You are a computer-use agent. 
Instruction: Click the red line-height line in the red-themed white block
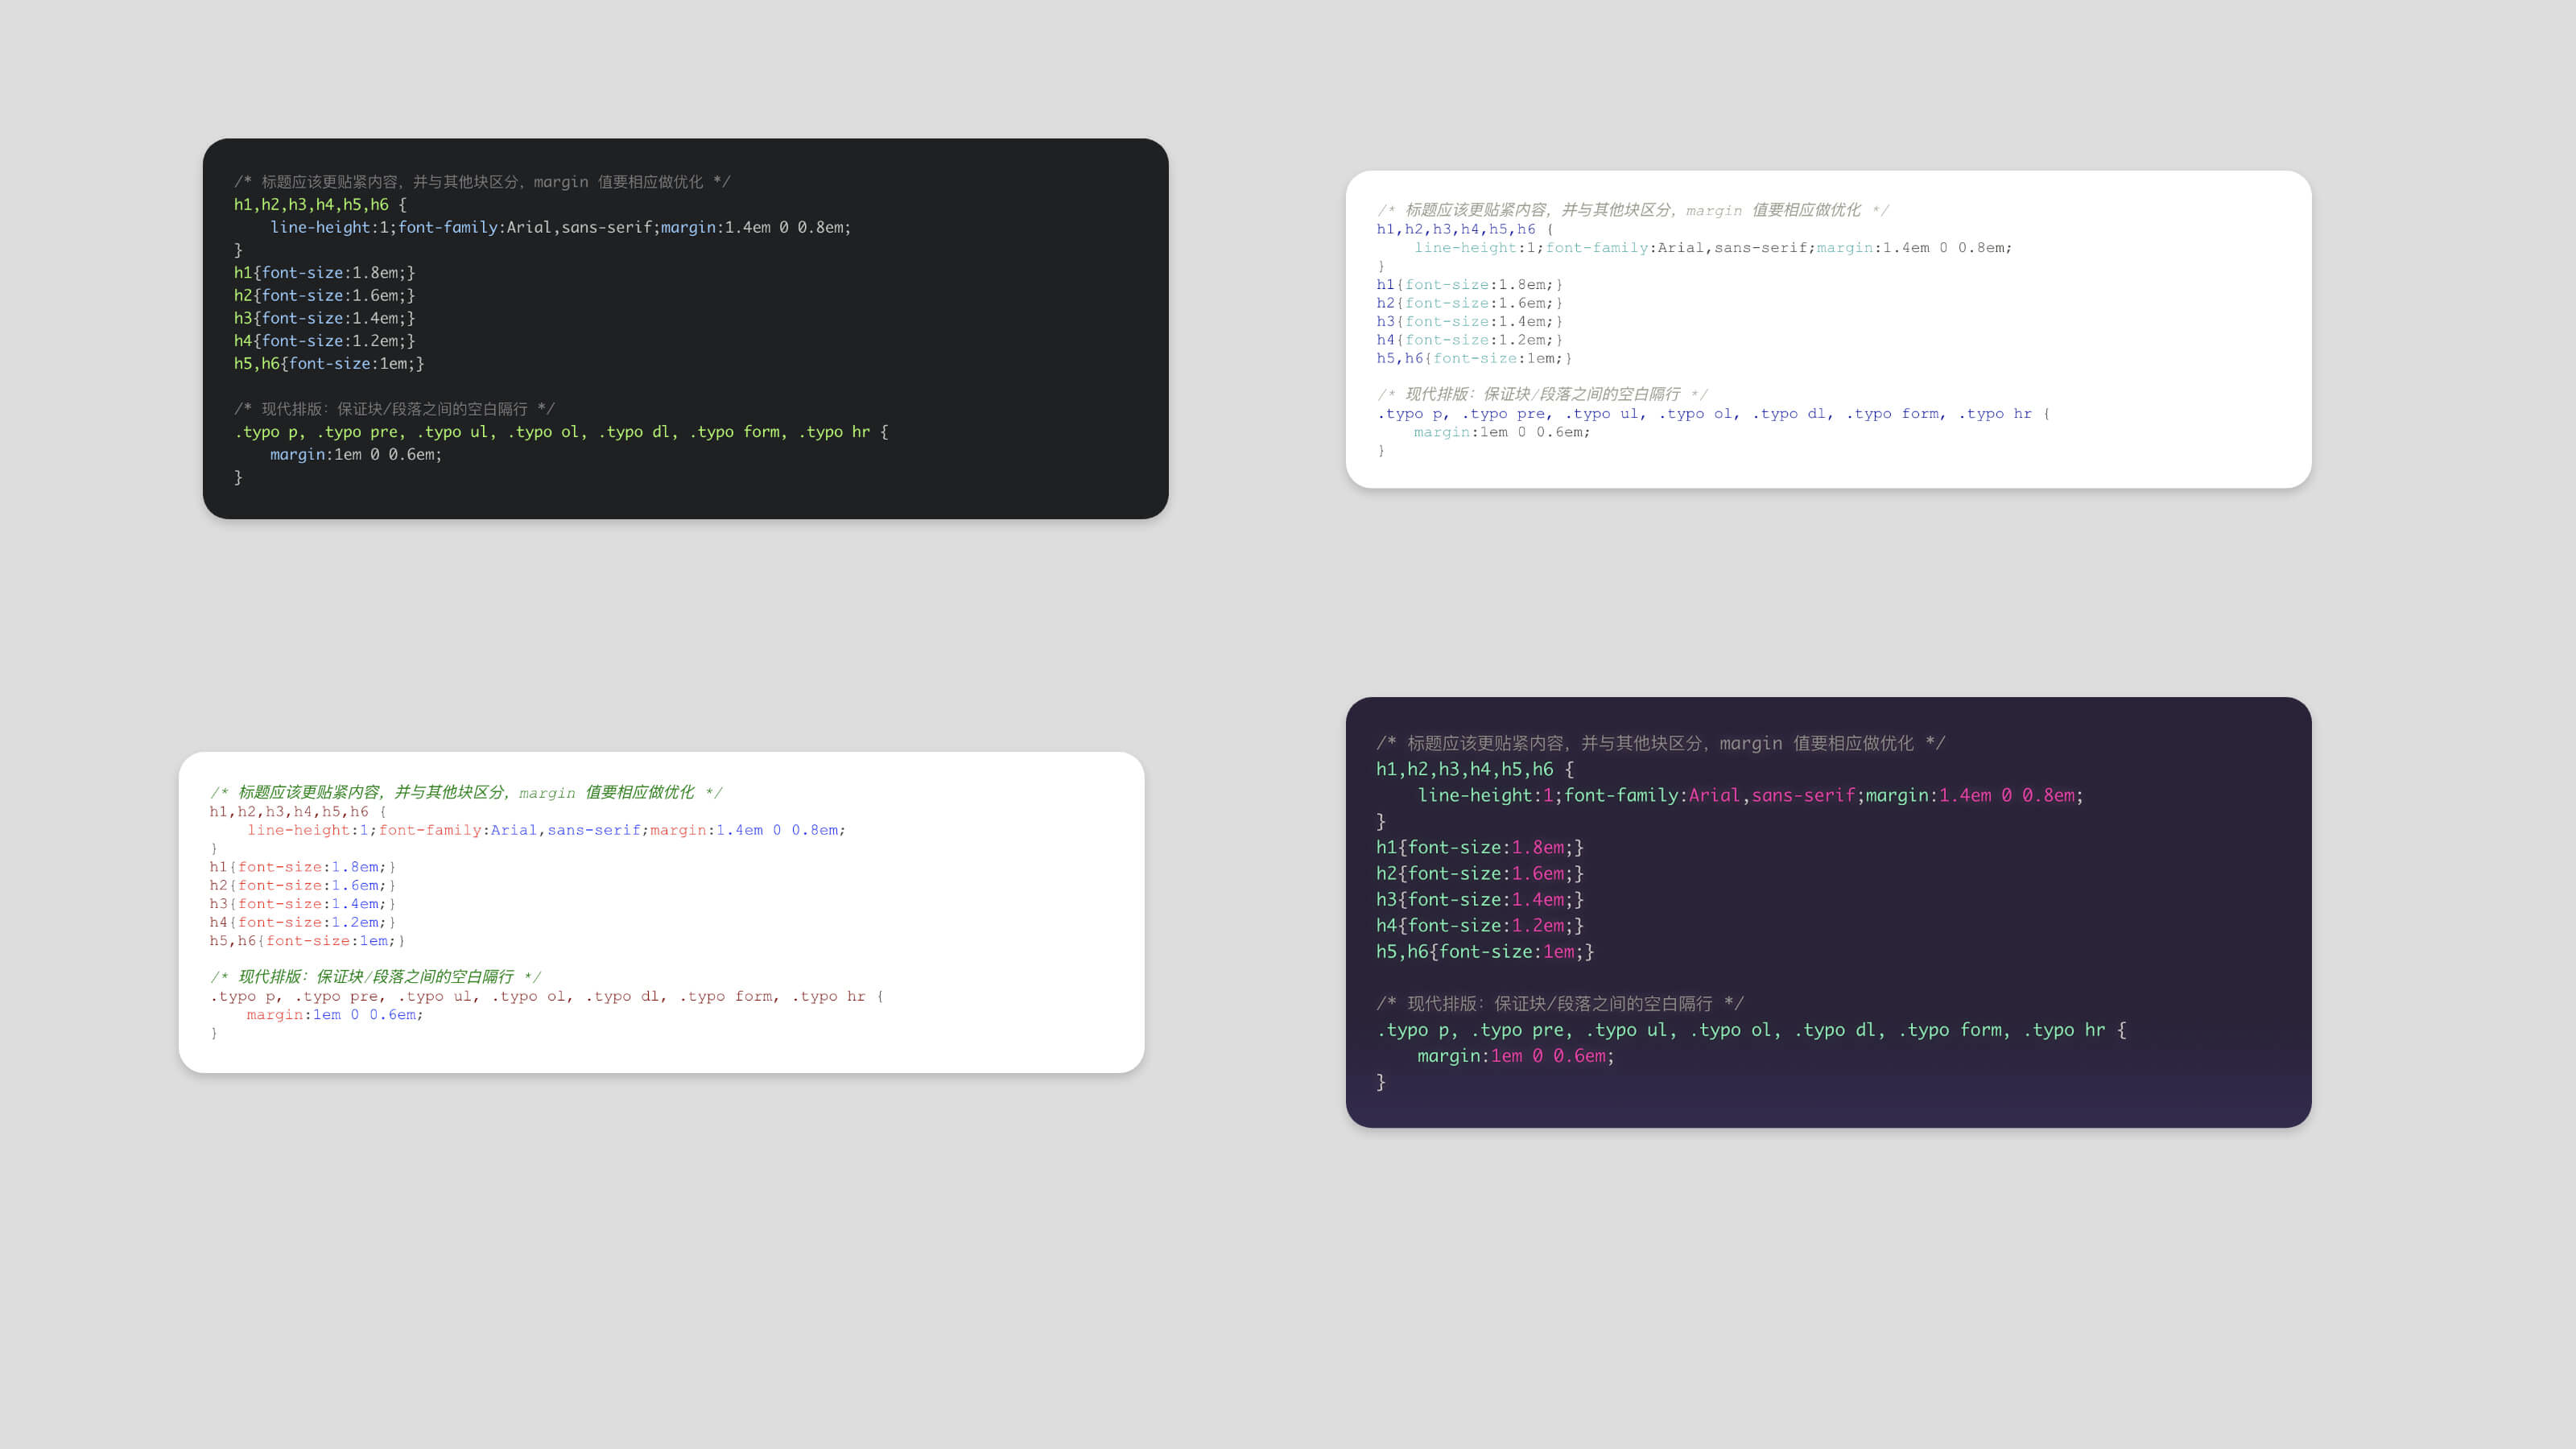pyautogui.click(x=546, y=830)
